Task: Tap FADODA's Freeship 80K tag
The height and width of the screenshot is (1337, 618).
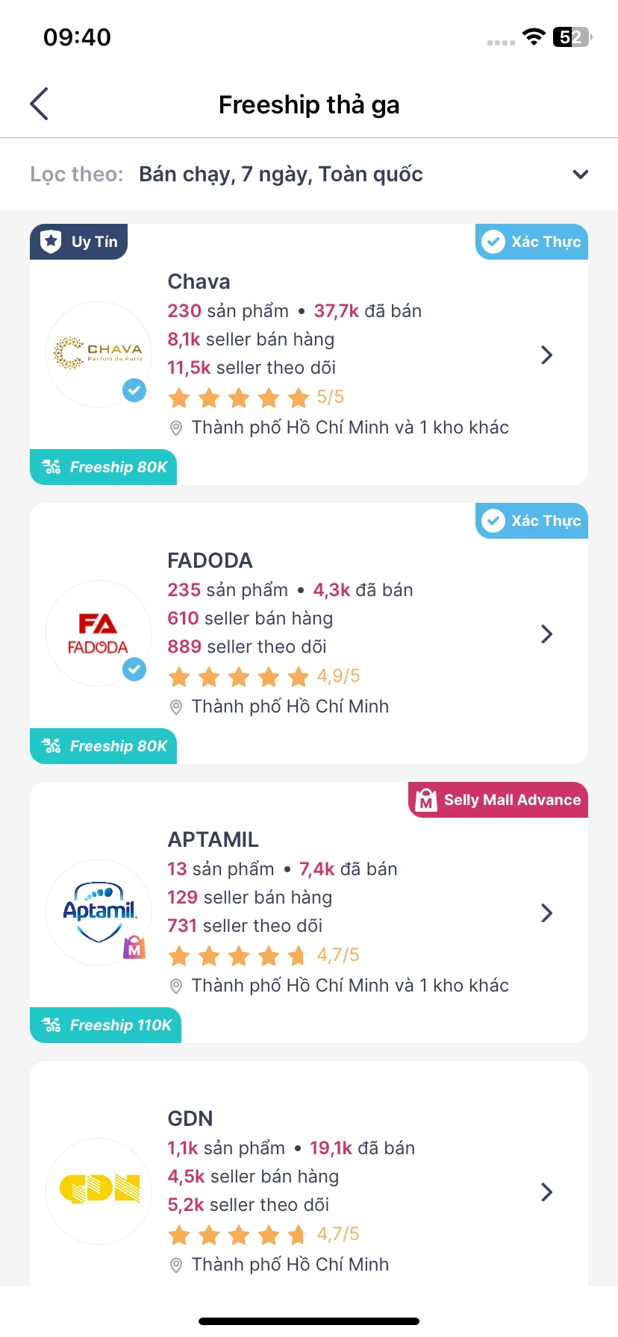Action: point(104,746)
